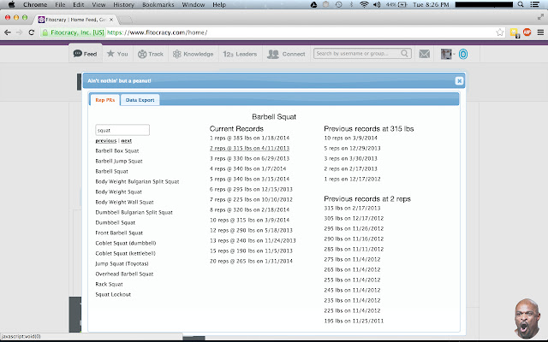Open the profile avatar menu

[447, 54]
